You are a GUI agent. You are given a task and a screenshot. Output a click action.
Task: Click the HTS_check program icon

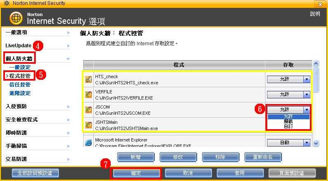pyautogui.click(x=88, y=79)
